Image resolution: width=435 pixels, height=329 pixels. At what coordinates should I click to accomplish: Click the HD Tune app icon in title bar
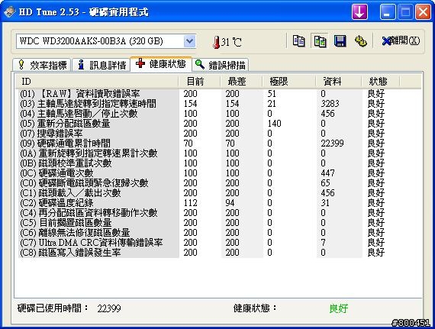(x=10, y=12)
